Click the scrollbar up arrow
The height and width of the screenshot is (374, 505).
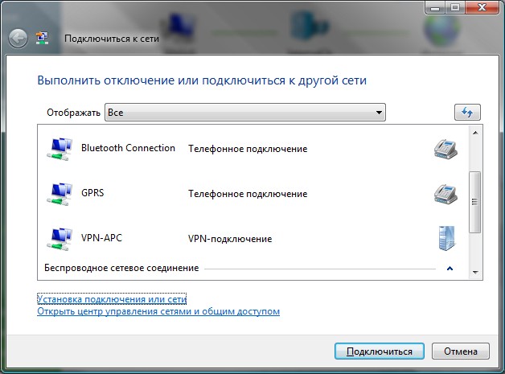[475, 133]
